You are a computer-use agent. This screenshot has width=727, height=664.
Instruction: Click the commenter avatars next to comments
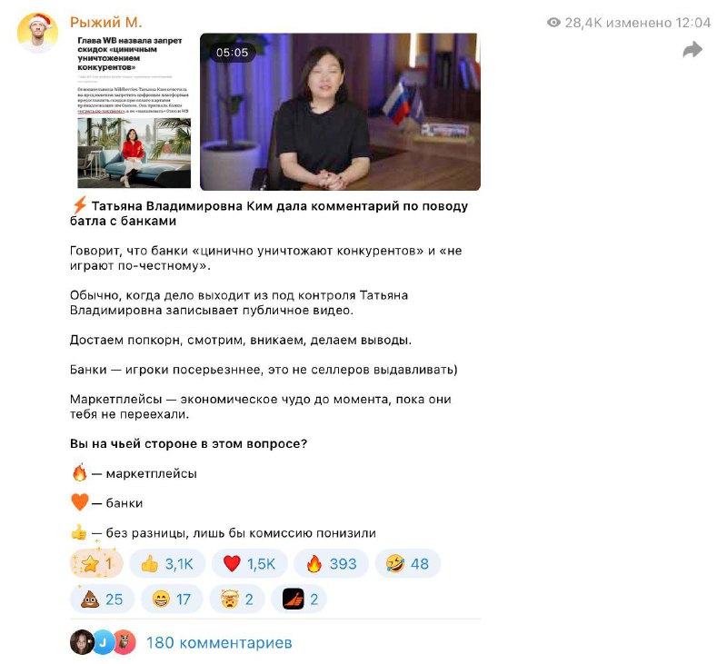[103, 642]
